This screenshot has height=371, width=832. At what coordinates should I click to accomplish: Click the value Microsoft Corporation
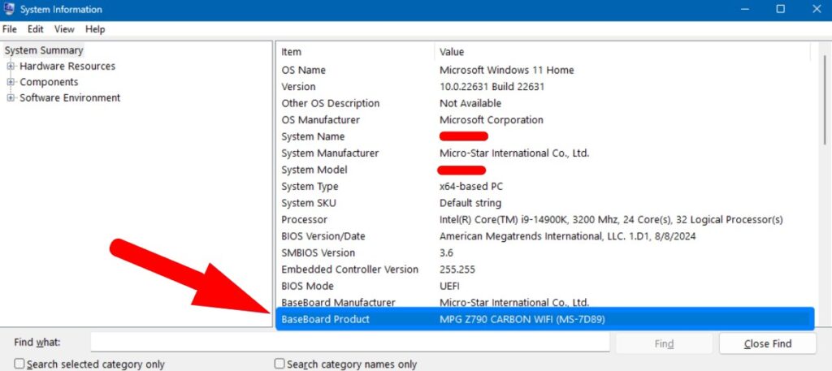[x=492, y=120]
